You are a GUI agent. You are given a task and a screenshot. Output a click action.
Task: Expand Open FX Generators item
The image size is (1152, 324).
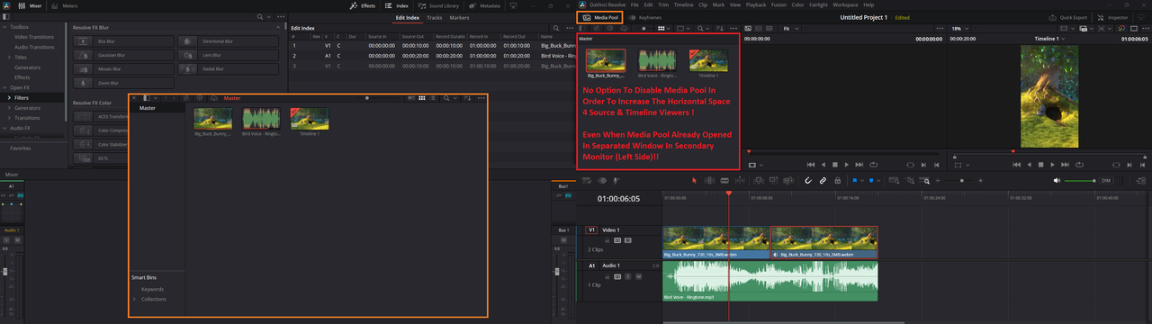[x=9, y=107]
